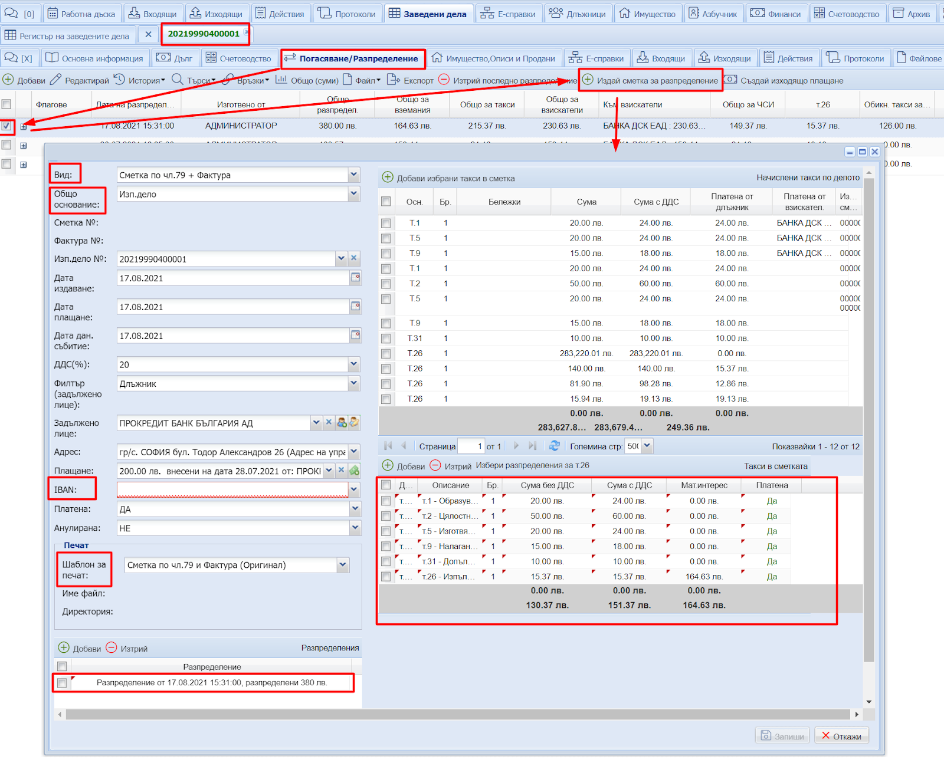Open the Платена dropdown
Image resolution: width=944 pixels, height=766 pixels.
pyautogui.click(x=355, y=508)
